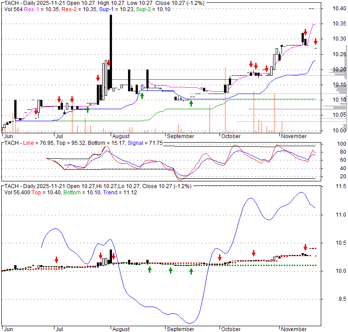Click September on the bottom chart's time axis
The image size is (348, 332).
180,329
